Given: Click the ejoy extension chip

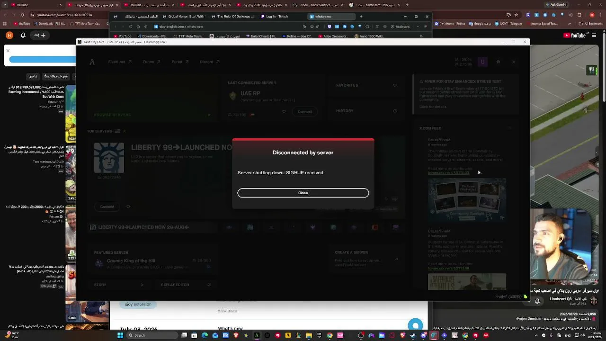Looking at the screenshot, I should tap(138, 304).
